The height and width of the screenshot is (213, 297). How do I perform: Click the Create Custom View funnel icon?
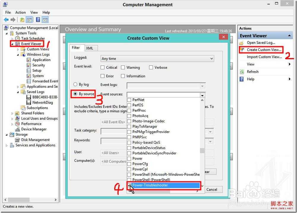coord(242,50)
